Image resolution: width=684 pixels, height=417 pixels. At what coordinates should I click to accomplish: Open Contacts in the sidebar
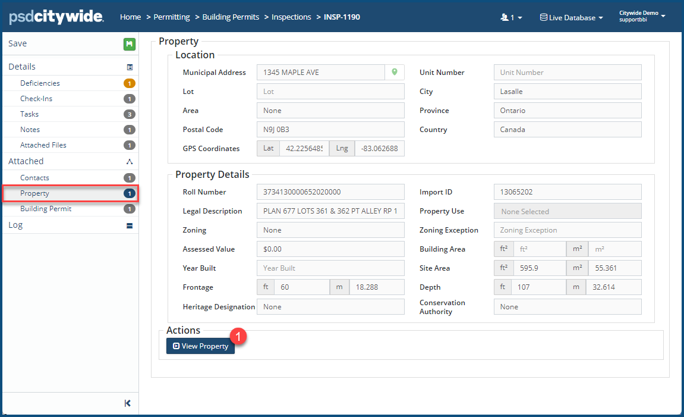click(71, 178)
